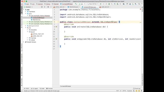Run the app with green play button

[x=101, y=4]
